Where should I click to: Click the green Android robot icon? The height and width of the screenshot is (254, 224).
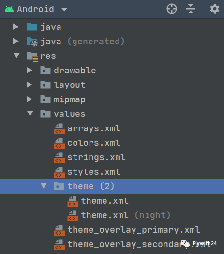pyautogui.click(x=9, y=9)
